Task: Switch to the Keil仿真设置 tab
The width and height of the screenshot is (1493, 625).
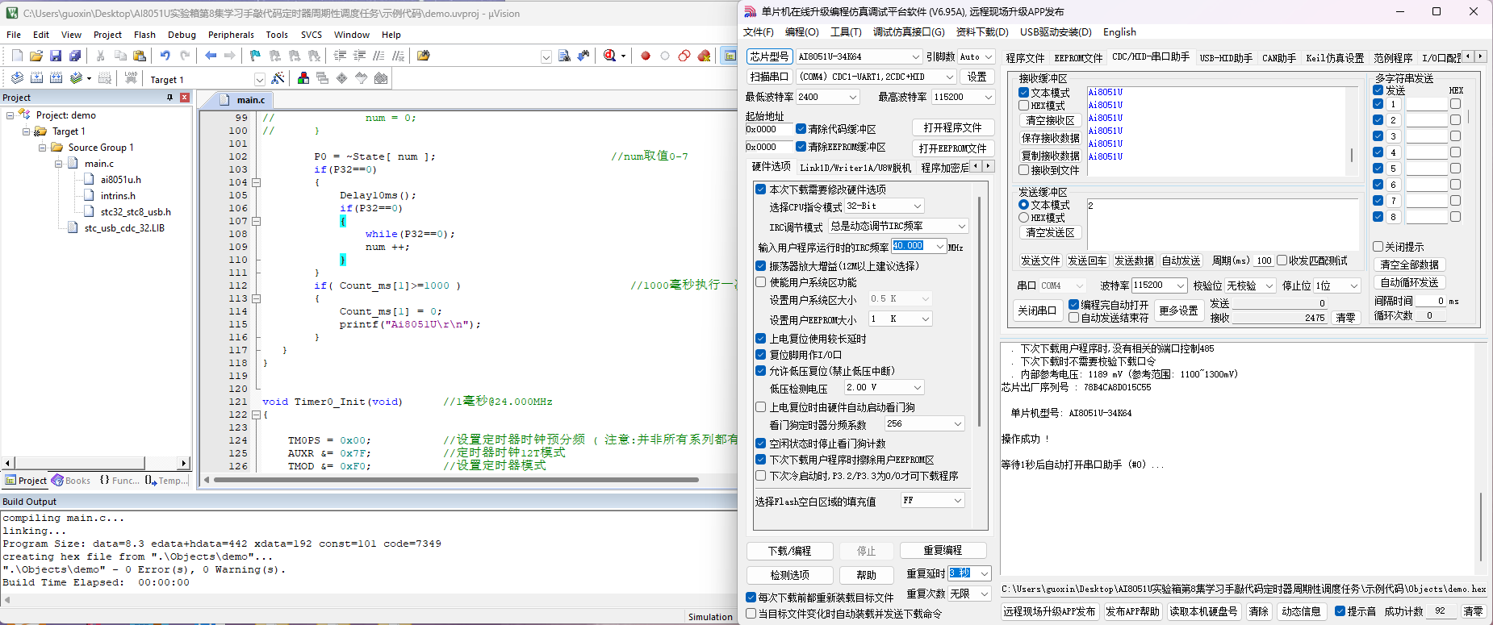Action: 1335,58
